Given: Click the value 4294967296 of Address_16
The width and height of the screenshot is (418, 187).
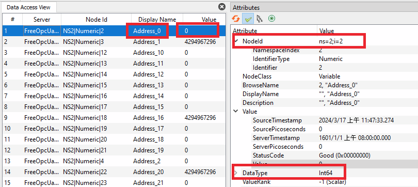Looking at the screenshot, I should 200,118.
